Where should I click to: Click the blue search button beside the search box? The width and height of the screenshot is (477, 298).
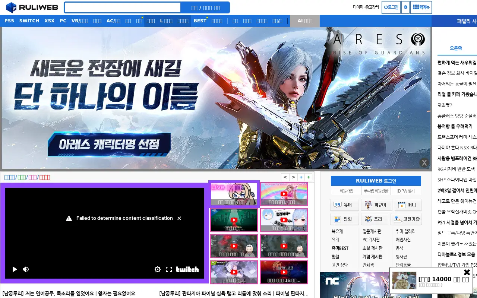(205, 7)
